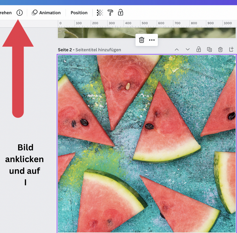Duplicate page 2 using the copy icon
237x233 pixels.
pyautogui.click(x=210, y=50)
